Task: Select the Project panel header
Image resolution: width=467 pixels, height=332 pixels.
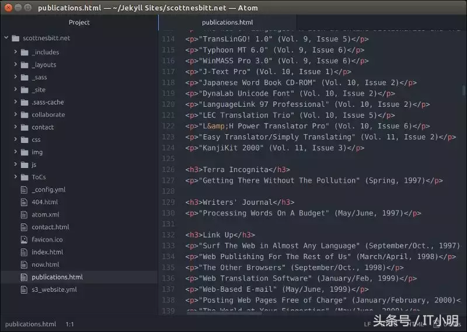Action: (79, 22)
